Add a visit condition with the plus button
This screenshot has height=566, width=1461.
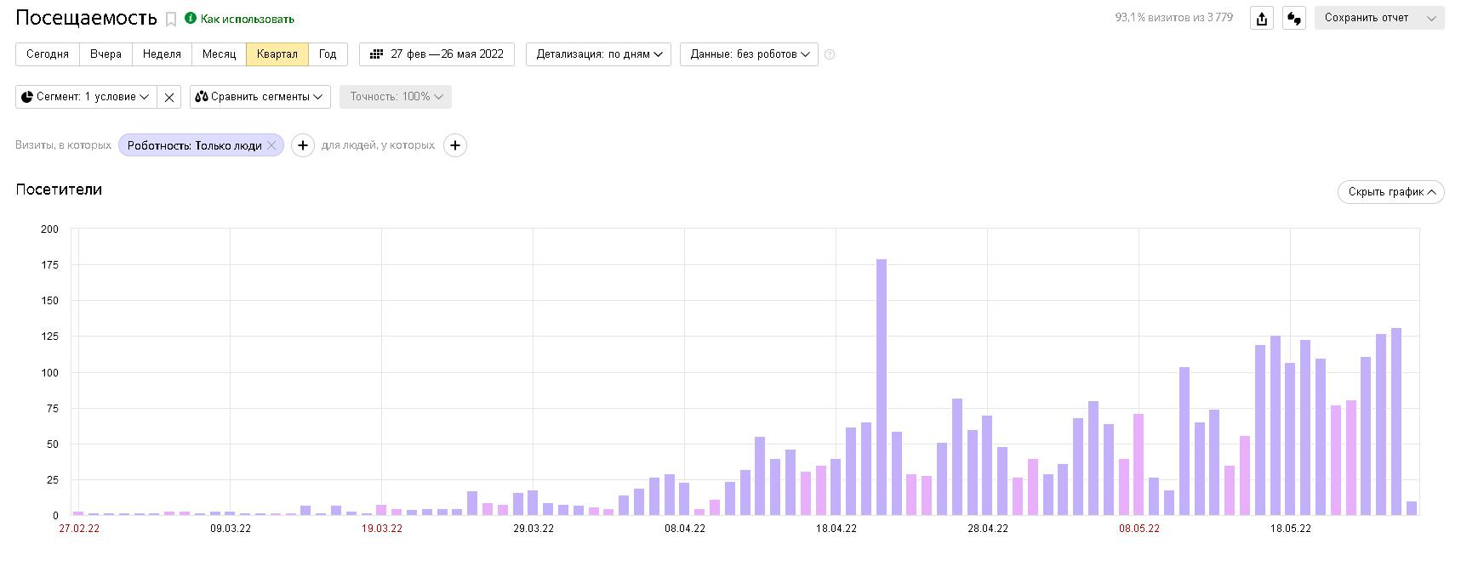click(x=303, y=145)
